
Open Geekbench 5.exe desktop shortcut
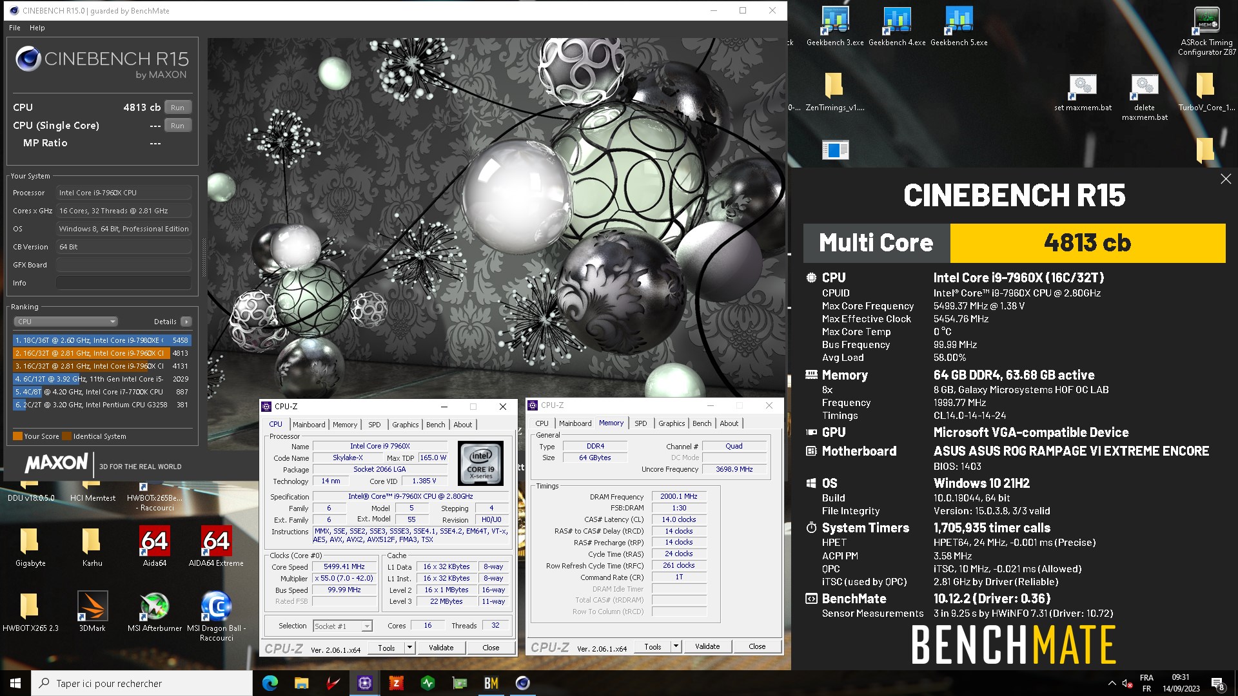[x=959, y=26]
